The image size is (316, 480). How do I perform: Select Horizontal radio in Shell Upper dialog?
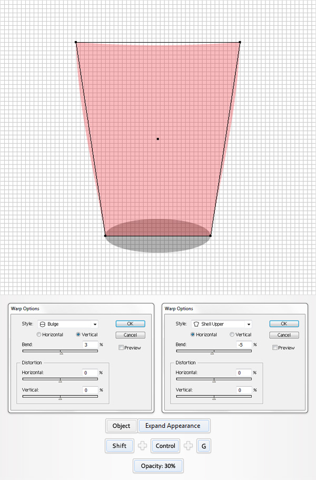(193, 335)
